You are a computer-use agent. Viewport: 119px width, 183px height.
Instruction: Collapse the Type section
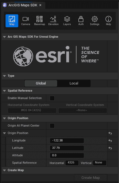point(4,76)
